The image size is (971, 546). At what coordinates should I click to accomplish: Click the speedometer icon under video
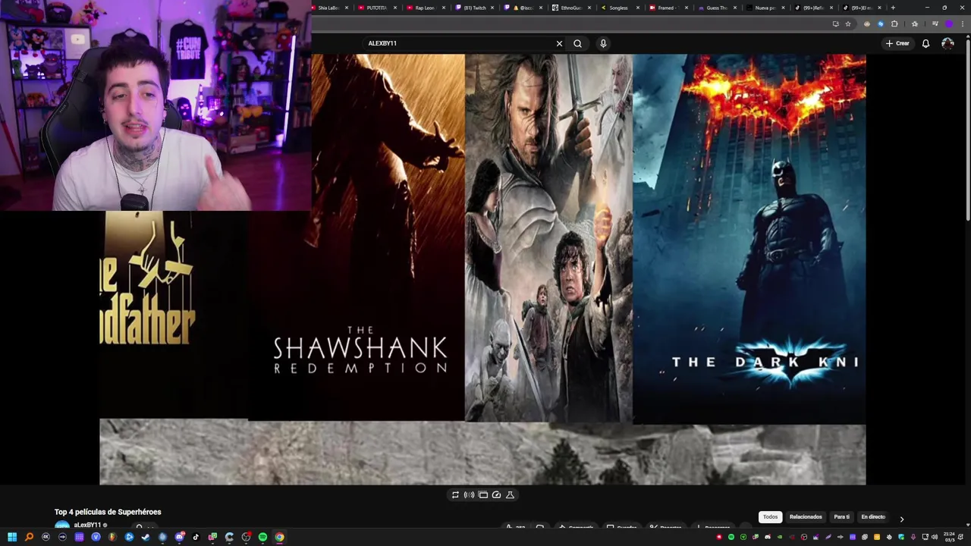point(496,494)
